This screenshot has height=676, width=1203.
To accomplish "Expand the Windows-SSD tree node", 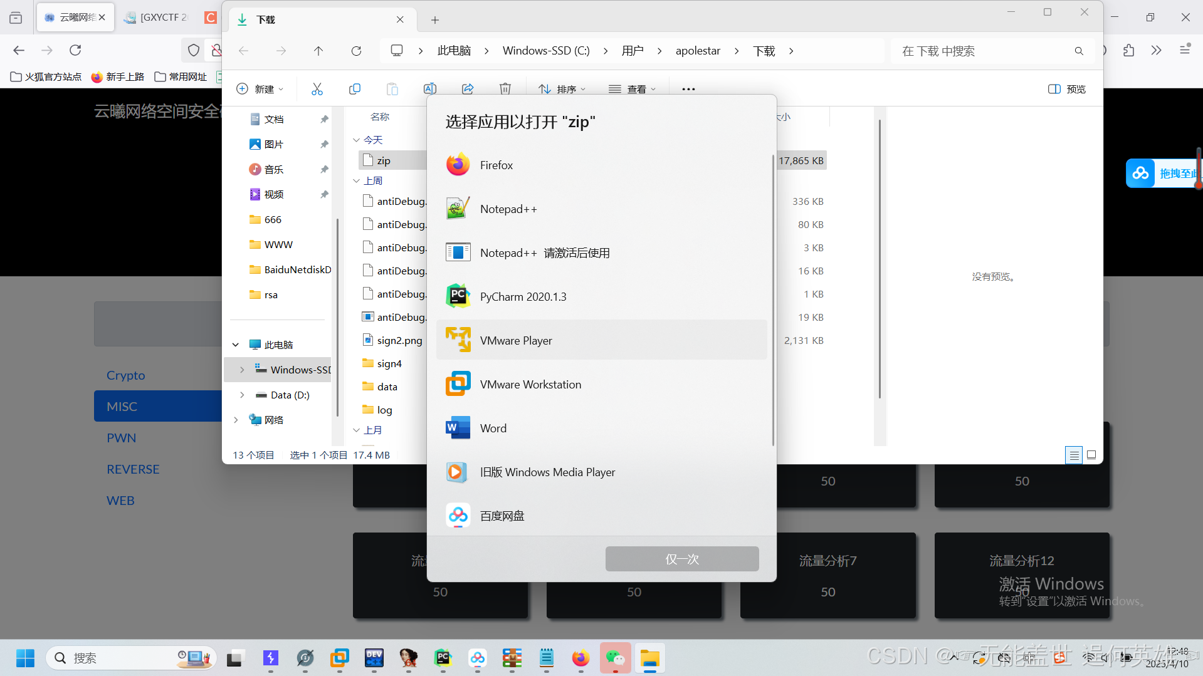I will tap(242, 370).
